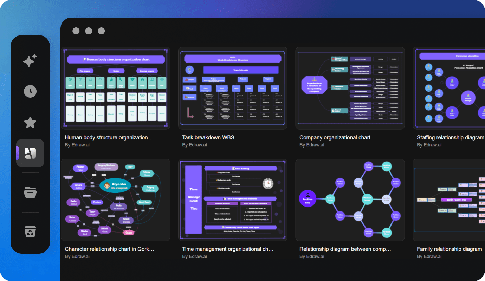Open Time management organizational chart thumbnail
The width and height of the screenshot is (485, 281).
(233, 200)
